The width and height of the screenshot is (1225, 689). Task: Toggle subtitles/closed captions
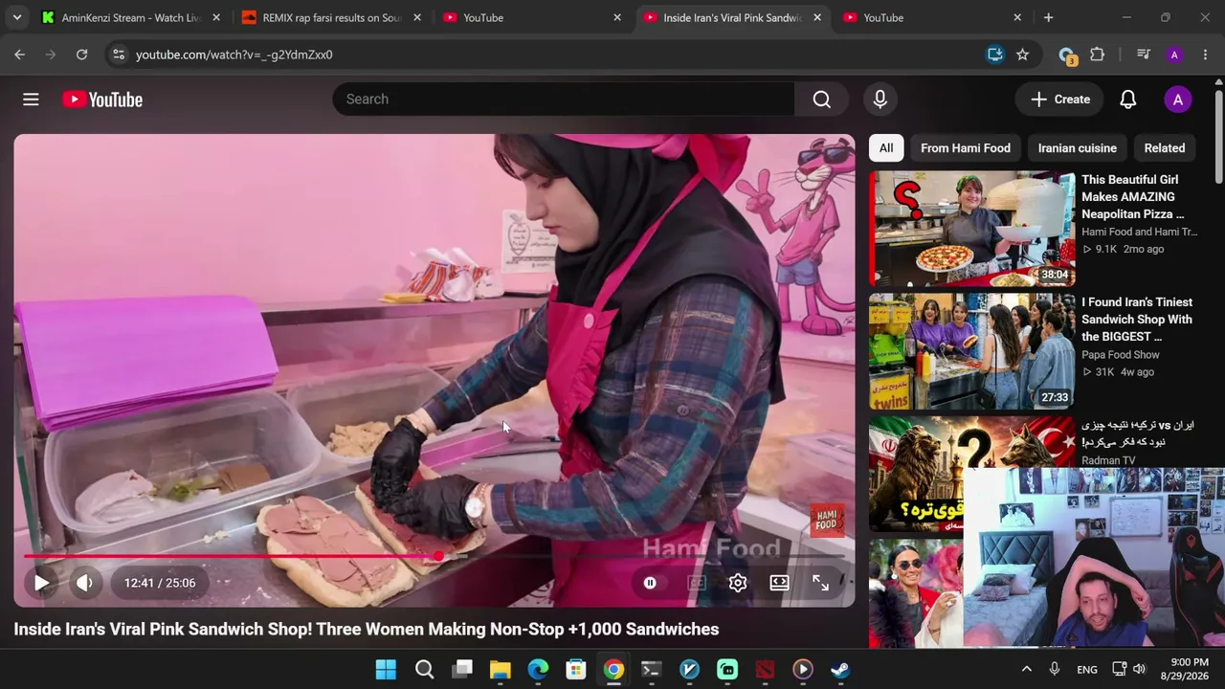pyautogui.click(x=696, y=583)
